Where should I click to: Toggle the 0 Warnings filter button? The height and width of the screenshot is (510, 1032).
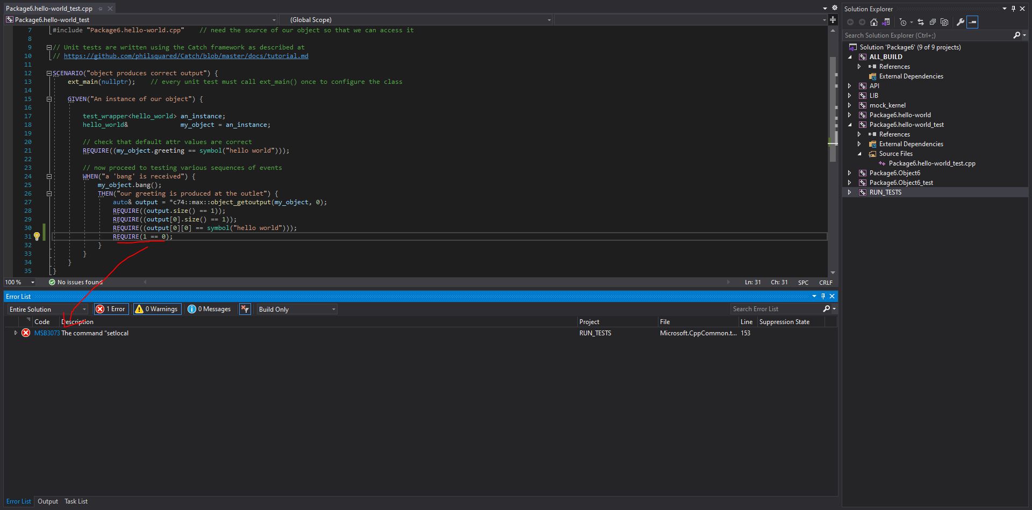point(156,309)
